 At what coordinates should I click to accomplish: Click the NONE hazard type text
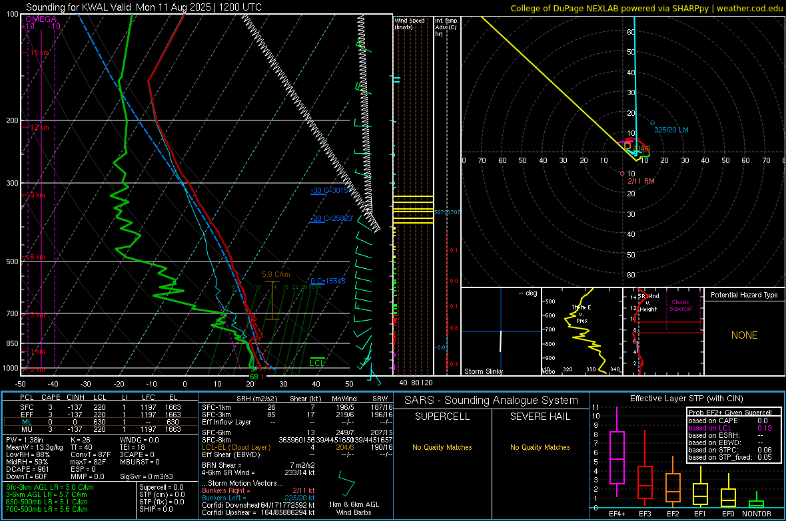(x=744, y=335)
